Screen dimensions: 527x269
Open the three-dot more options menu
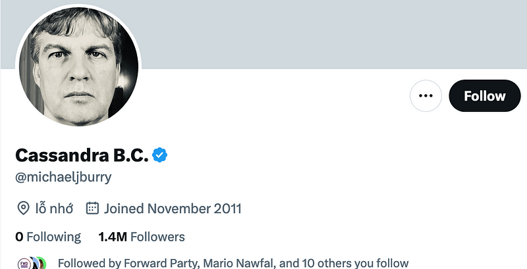[426, 96]
